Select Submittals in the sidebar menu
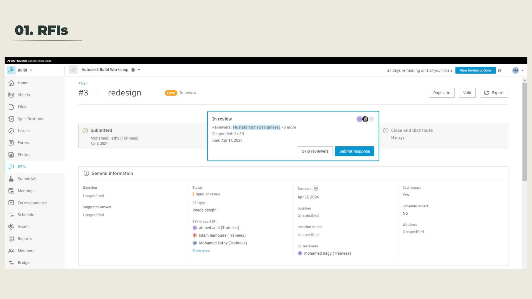 (27, 179)
